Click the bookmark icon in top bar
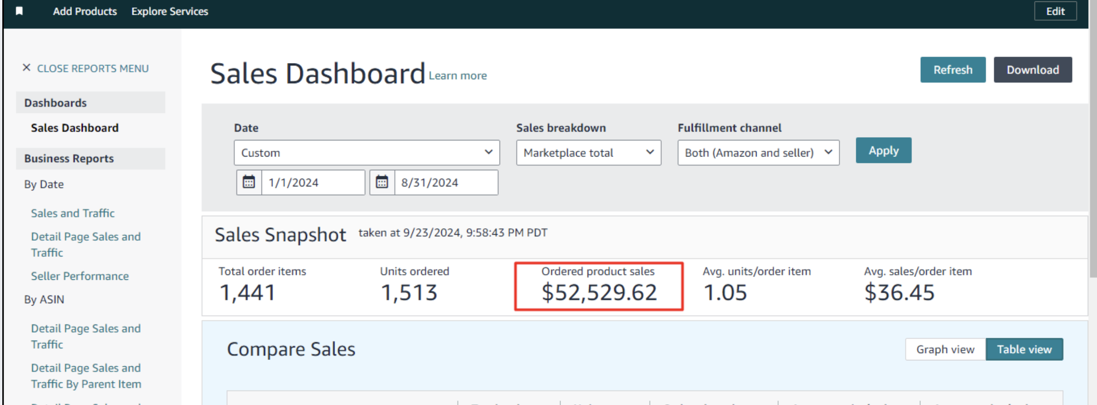This screenshot has height=405, width=1097. click(x=19, y=11)
